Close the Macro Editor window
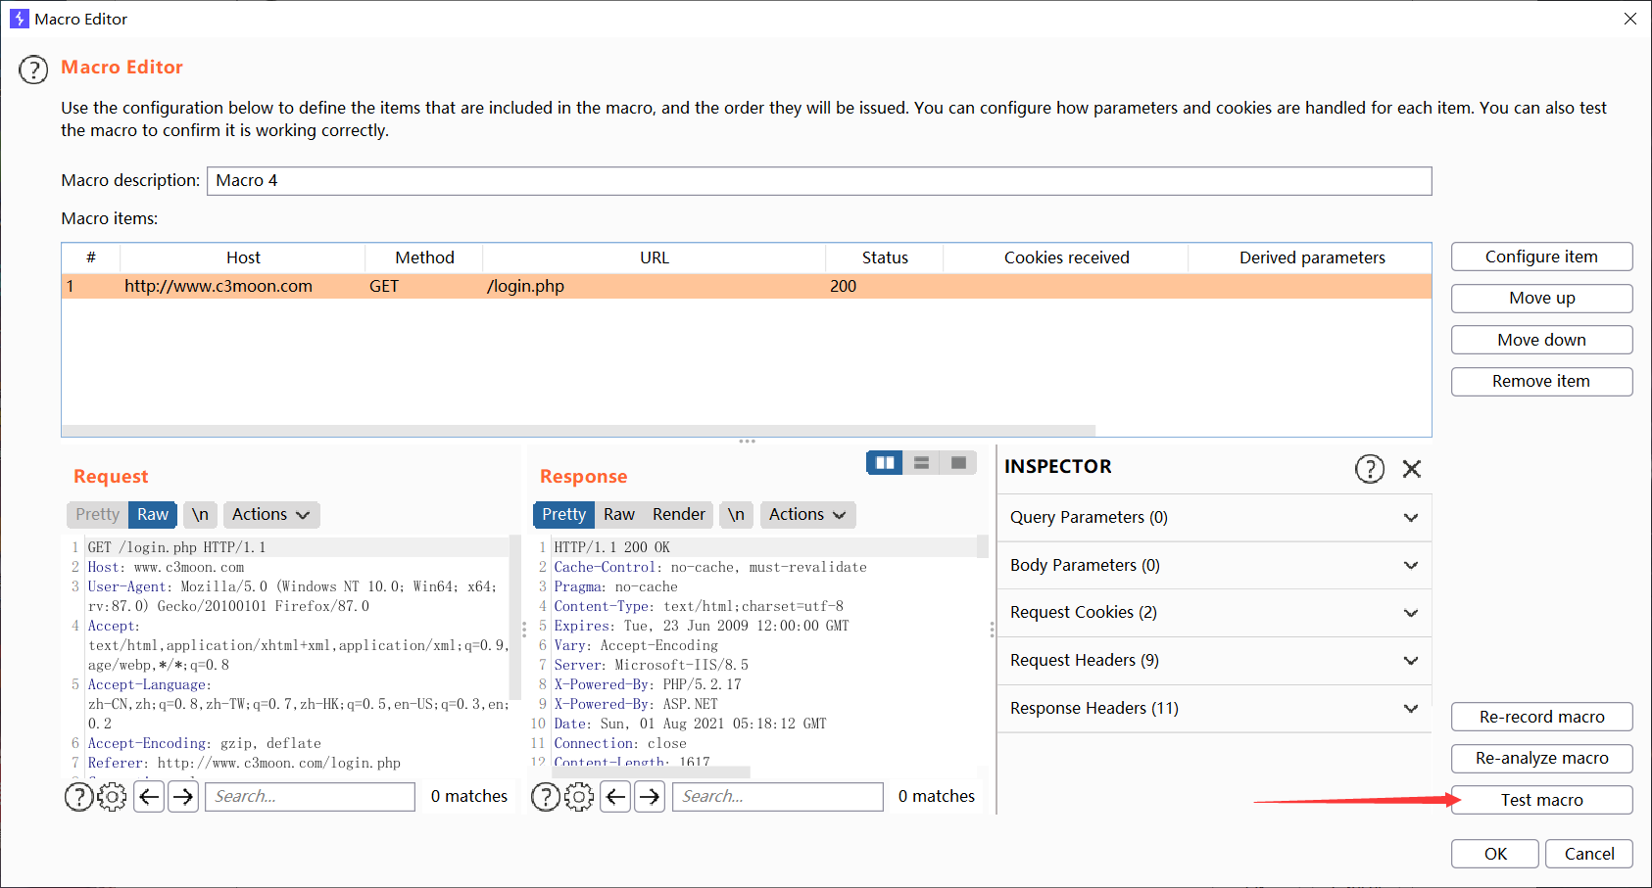Viewport: 1652px width, 888px height. (1630, 19)
